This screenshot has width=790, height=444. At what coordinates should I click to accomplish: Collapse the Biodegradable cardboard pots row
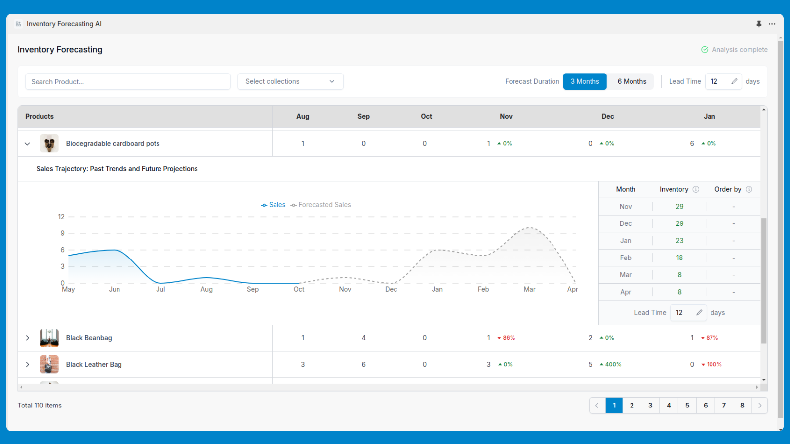(27, 144)
